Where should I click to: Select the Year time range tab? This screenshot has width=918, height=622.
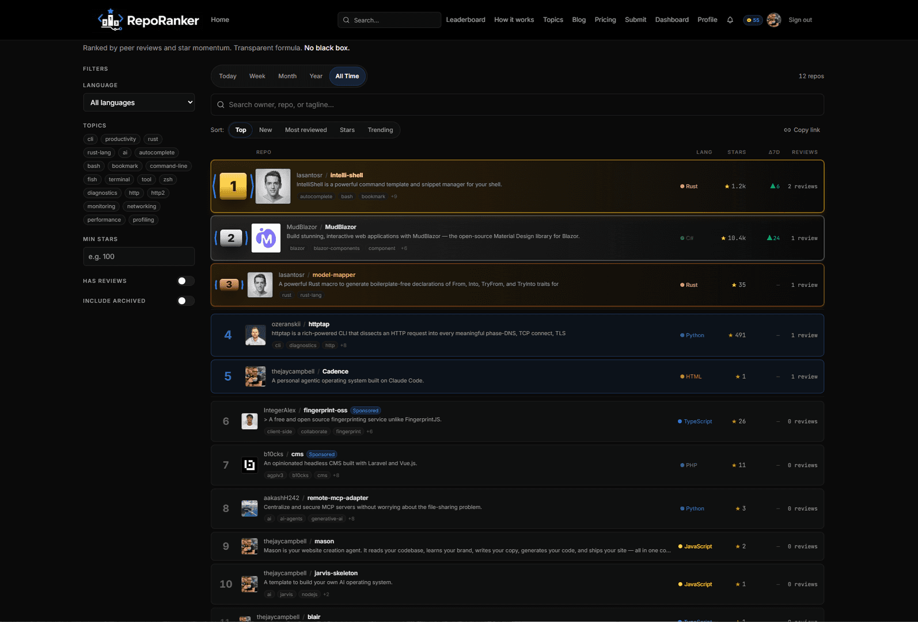pyautogui.click(x=316, y=76)
